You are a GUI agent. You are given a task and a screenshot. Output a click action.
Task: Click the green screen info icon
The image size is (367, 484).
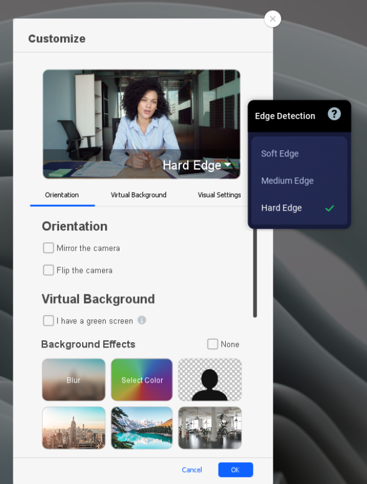click(142, 320)
